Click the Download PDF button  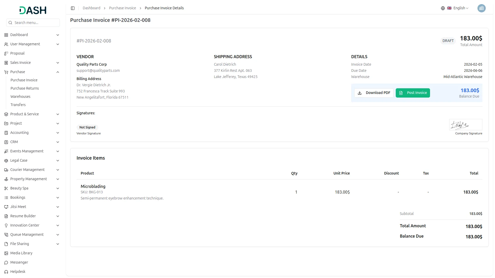click(374, 93)
